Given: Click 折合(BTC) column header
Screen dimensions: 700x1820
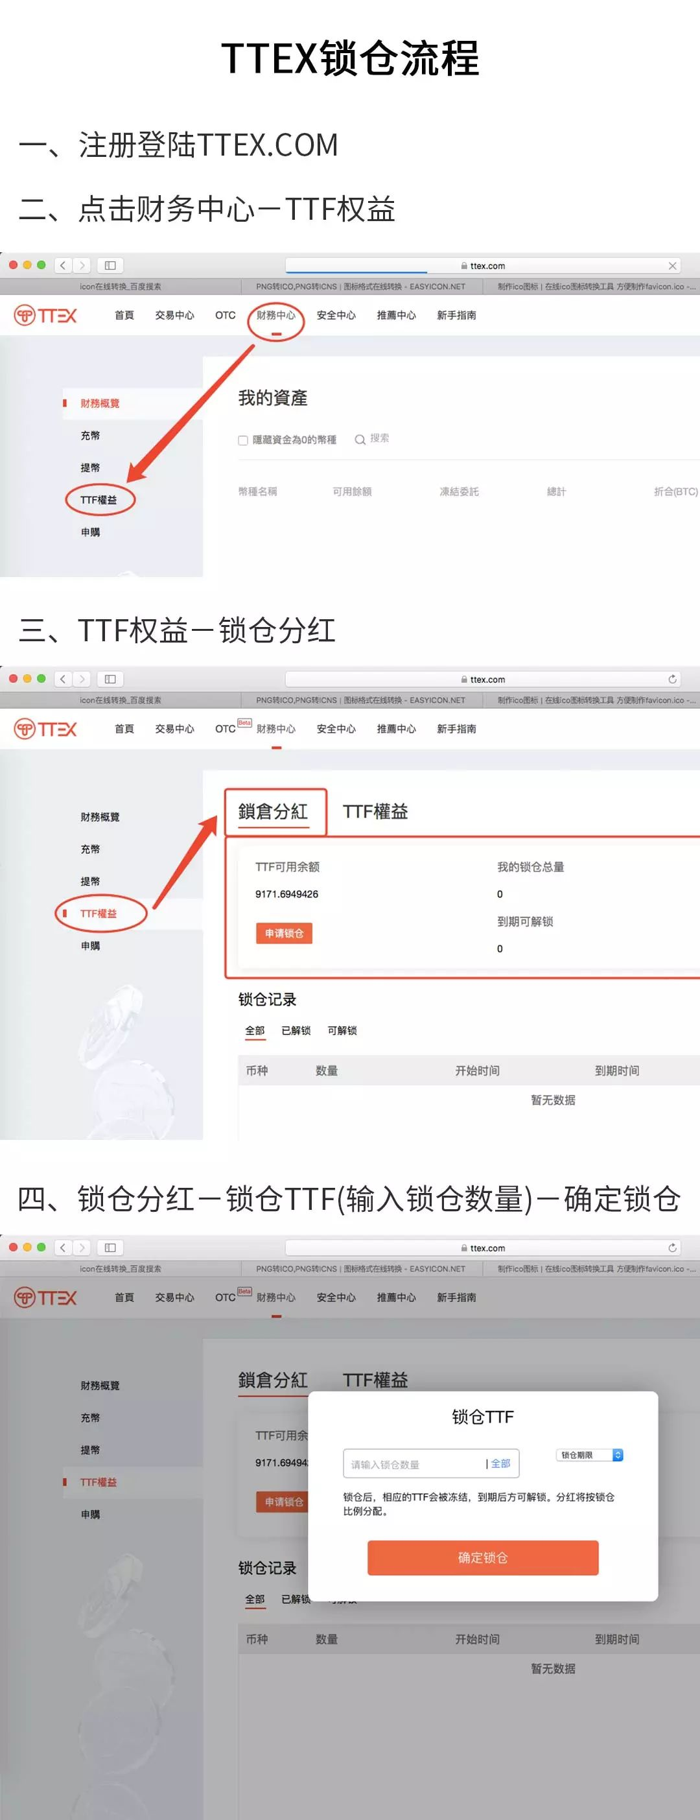Looking at the screenshot, I should coord(676,491).
